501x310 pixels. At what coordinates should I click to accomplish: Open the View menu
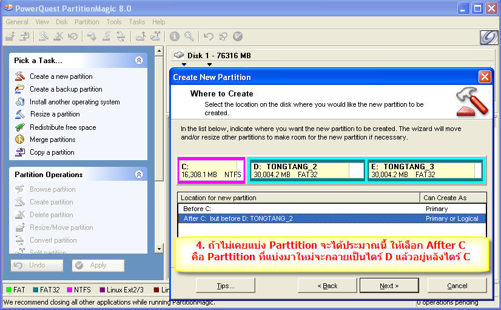click(x=42, y=22)
